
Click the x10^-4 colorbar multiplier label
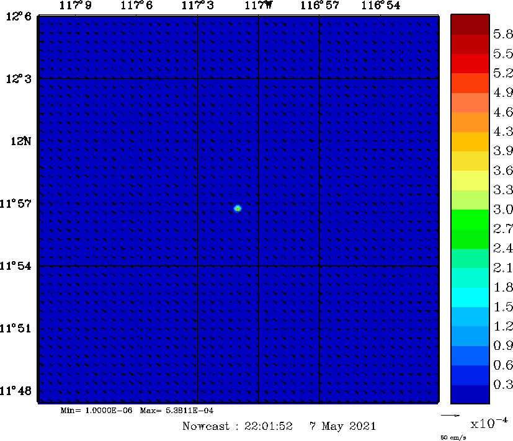click(489, 423)
